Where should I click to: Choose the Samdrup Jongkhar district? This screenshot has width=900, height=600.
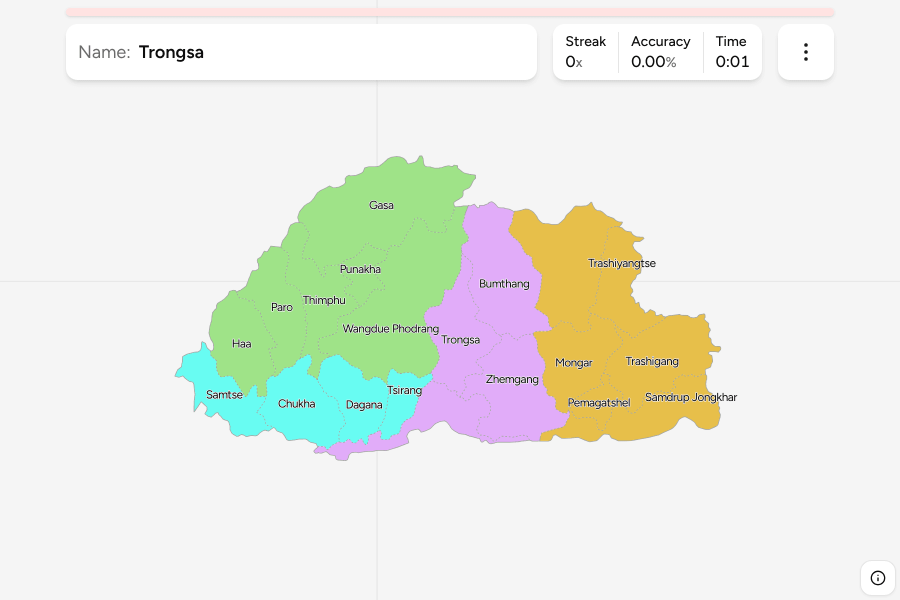[691, 397]
